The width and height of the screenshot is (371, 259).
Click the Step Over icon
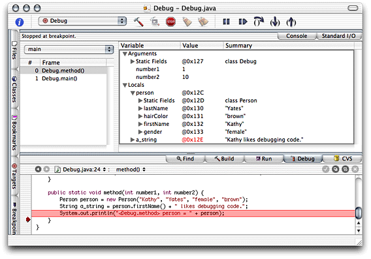coord(259,22)
